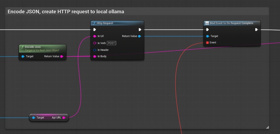This screenshot has width=280, height=134.
Task: Click the red Event delegate pin
Action: pos(208,42)
